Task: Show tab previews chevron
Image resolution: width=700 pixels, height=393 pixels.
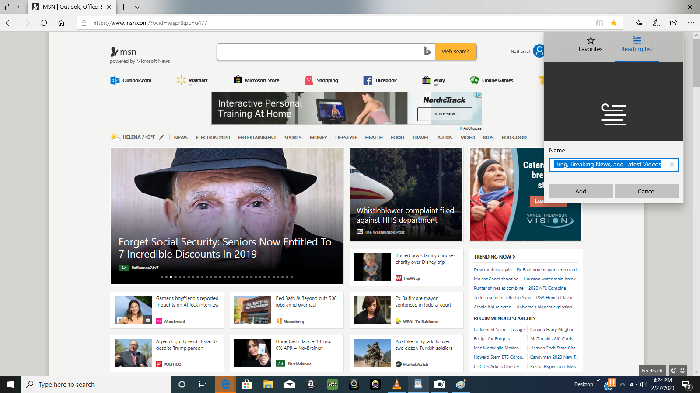Action: click(x=137, y=7)
